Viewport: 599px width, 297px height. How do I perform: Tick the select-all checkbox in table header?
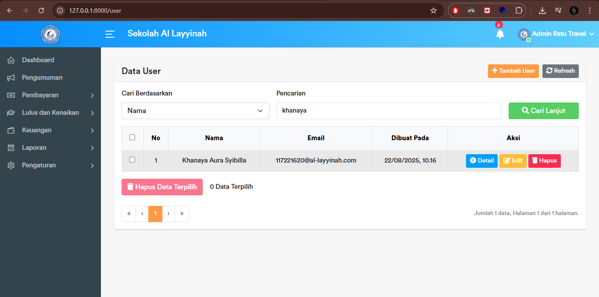133,138
